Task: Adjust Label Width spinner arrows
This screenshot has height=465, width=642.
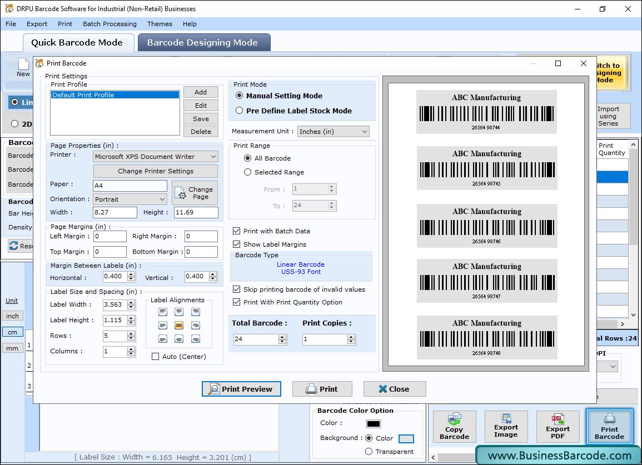Action: (x=131, y=305)
